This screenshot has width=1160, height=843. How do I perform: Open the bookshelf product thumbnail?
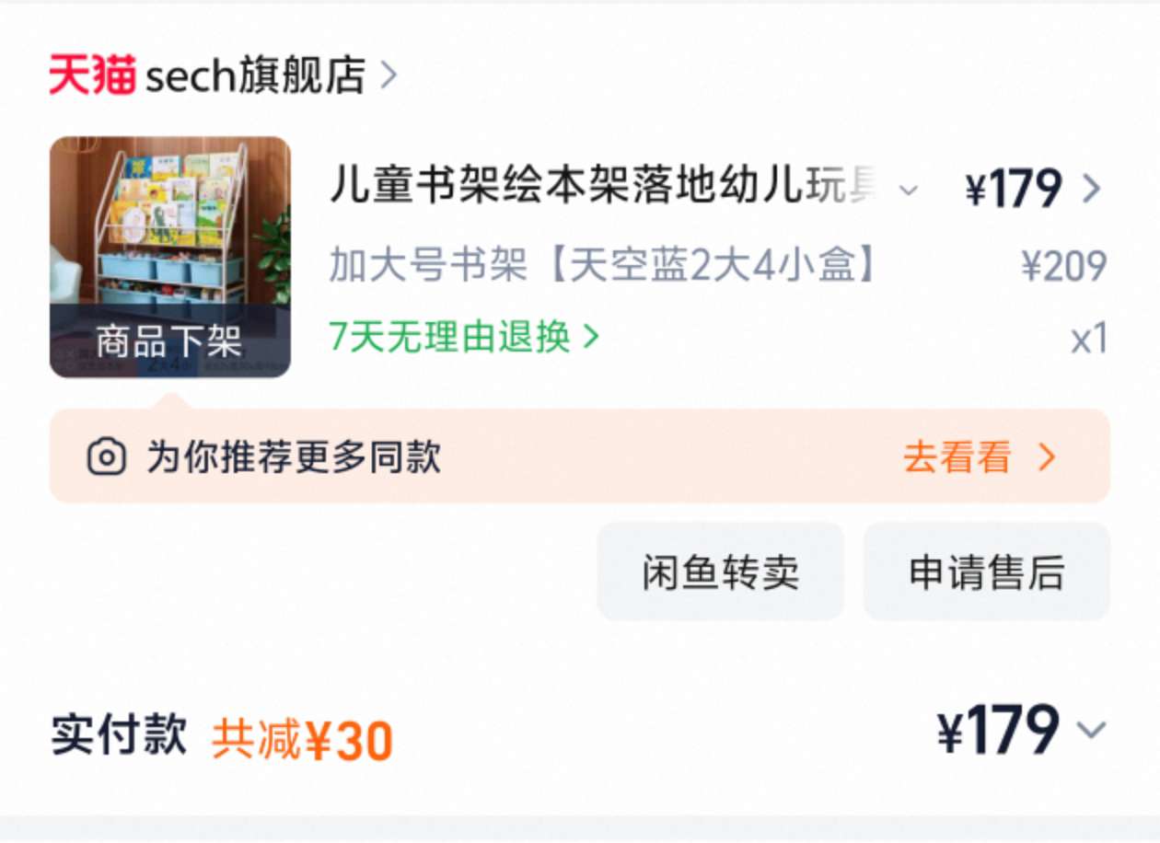(x=170, y=257)
